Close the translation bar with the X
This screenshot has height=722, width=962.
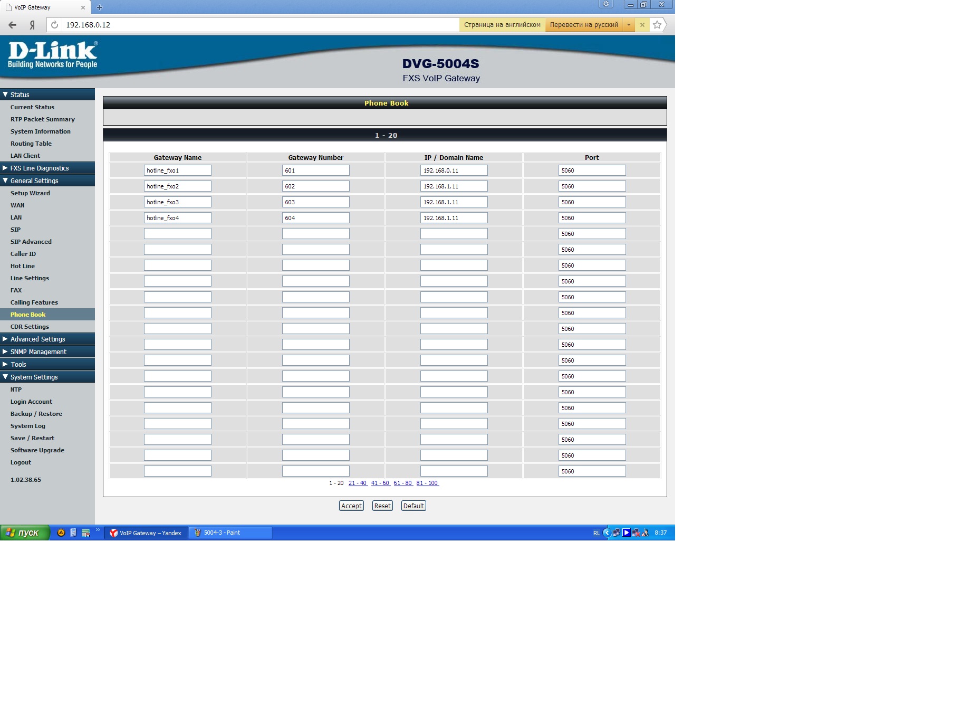tap(642, 25)
